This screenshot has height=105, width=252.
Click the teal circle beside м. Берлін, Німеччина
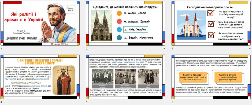[119, 38]
